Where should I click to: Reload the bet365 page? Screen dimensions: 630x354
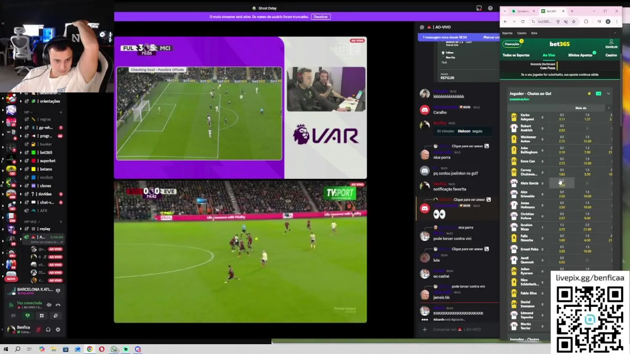(x=523, y=22)
